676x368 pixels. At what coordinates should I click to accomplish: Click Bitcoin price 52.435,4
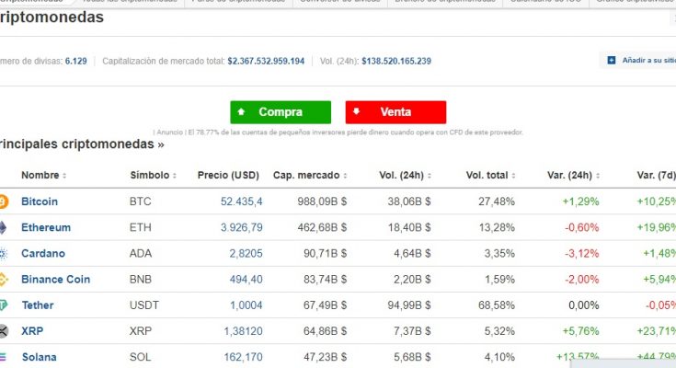coord(241,201)
